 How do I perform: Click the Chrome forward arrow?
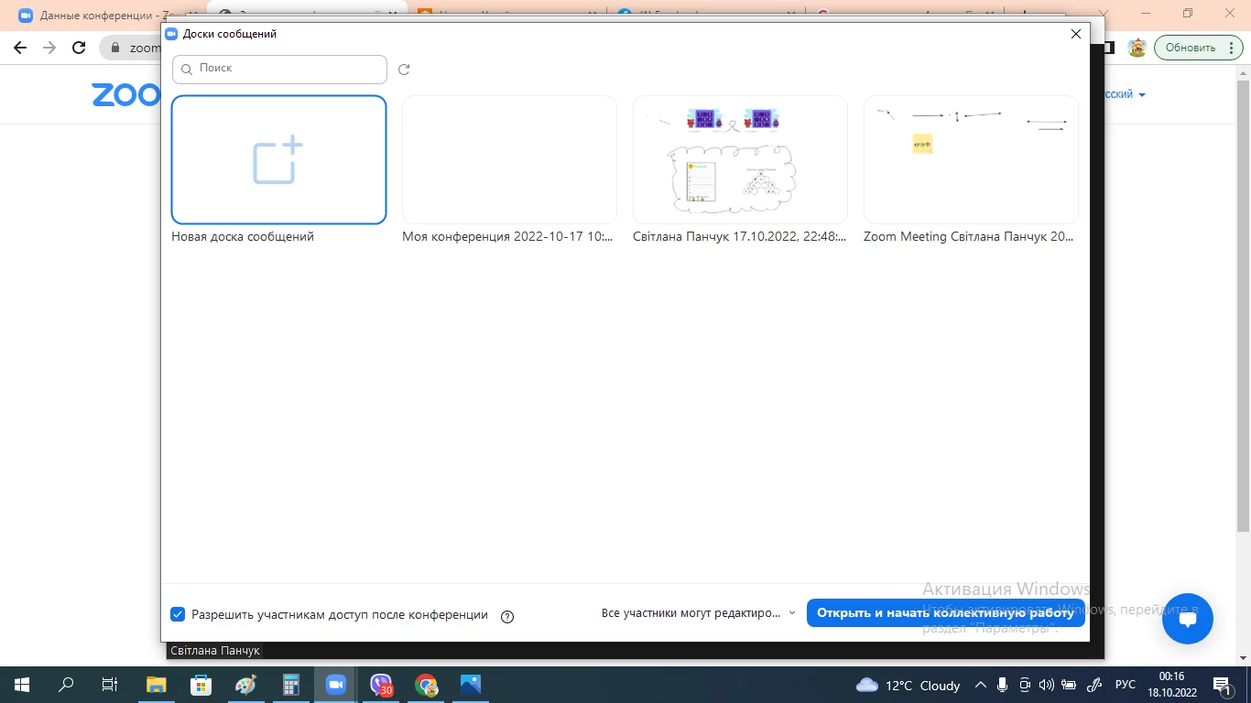(49, 48)
